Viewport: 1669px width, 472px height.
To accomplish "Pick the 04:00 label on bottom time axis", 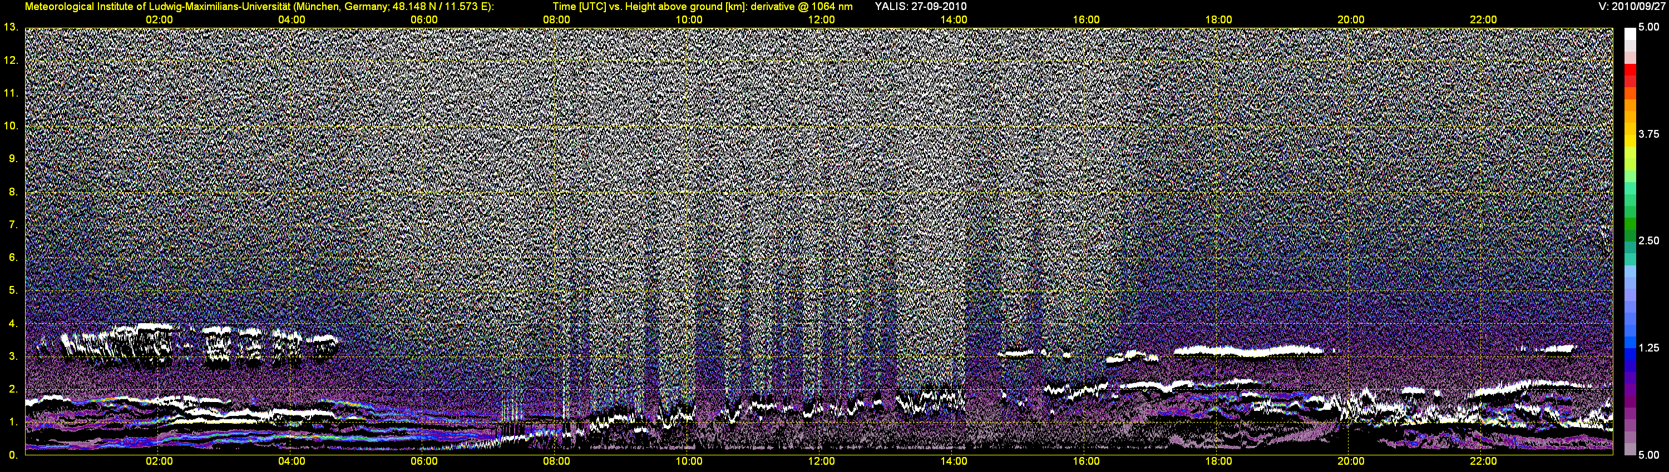I will (x=292, y=461).
